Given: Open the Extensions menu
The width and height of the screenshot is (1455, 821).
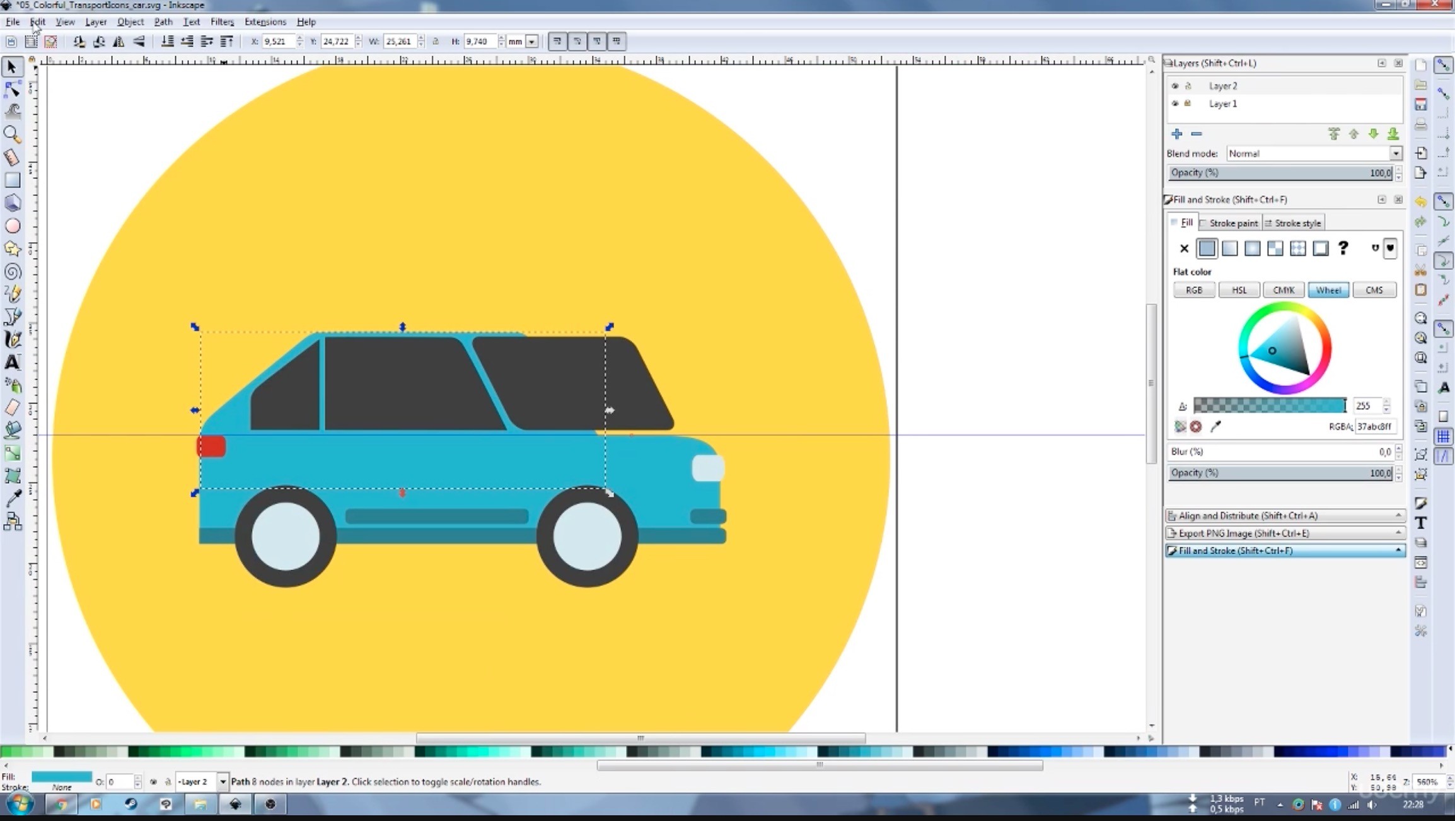Looking at the screenshot, I should [x=265, y=21].
